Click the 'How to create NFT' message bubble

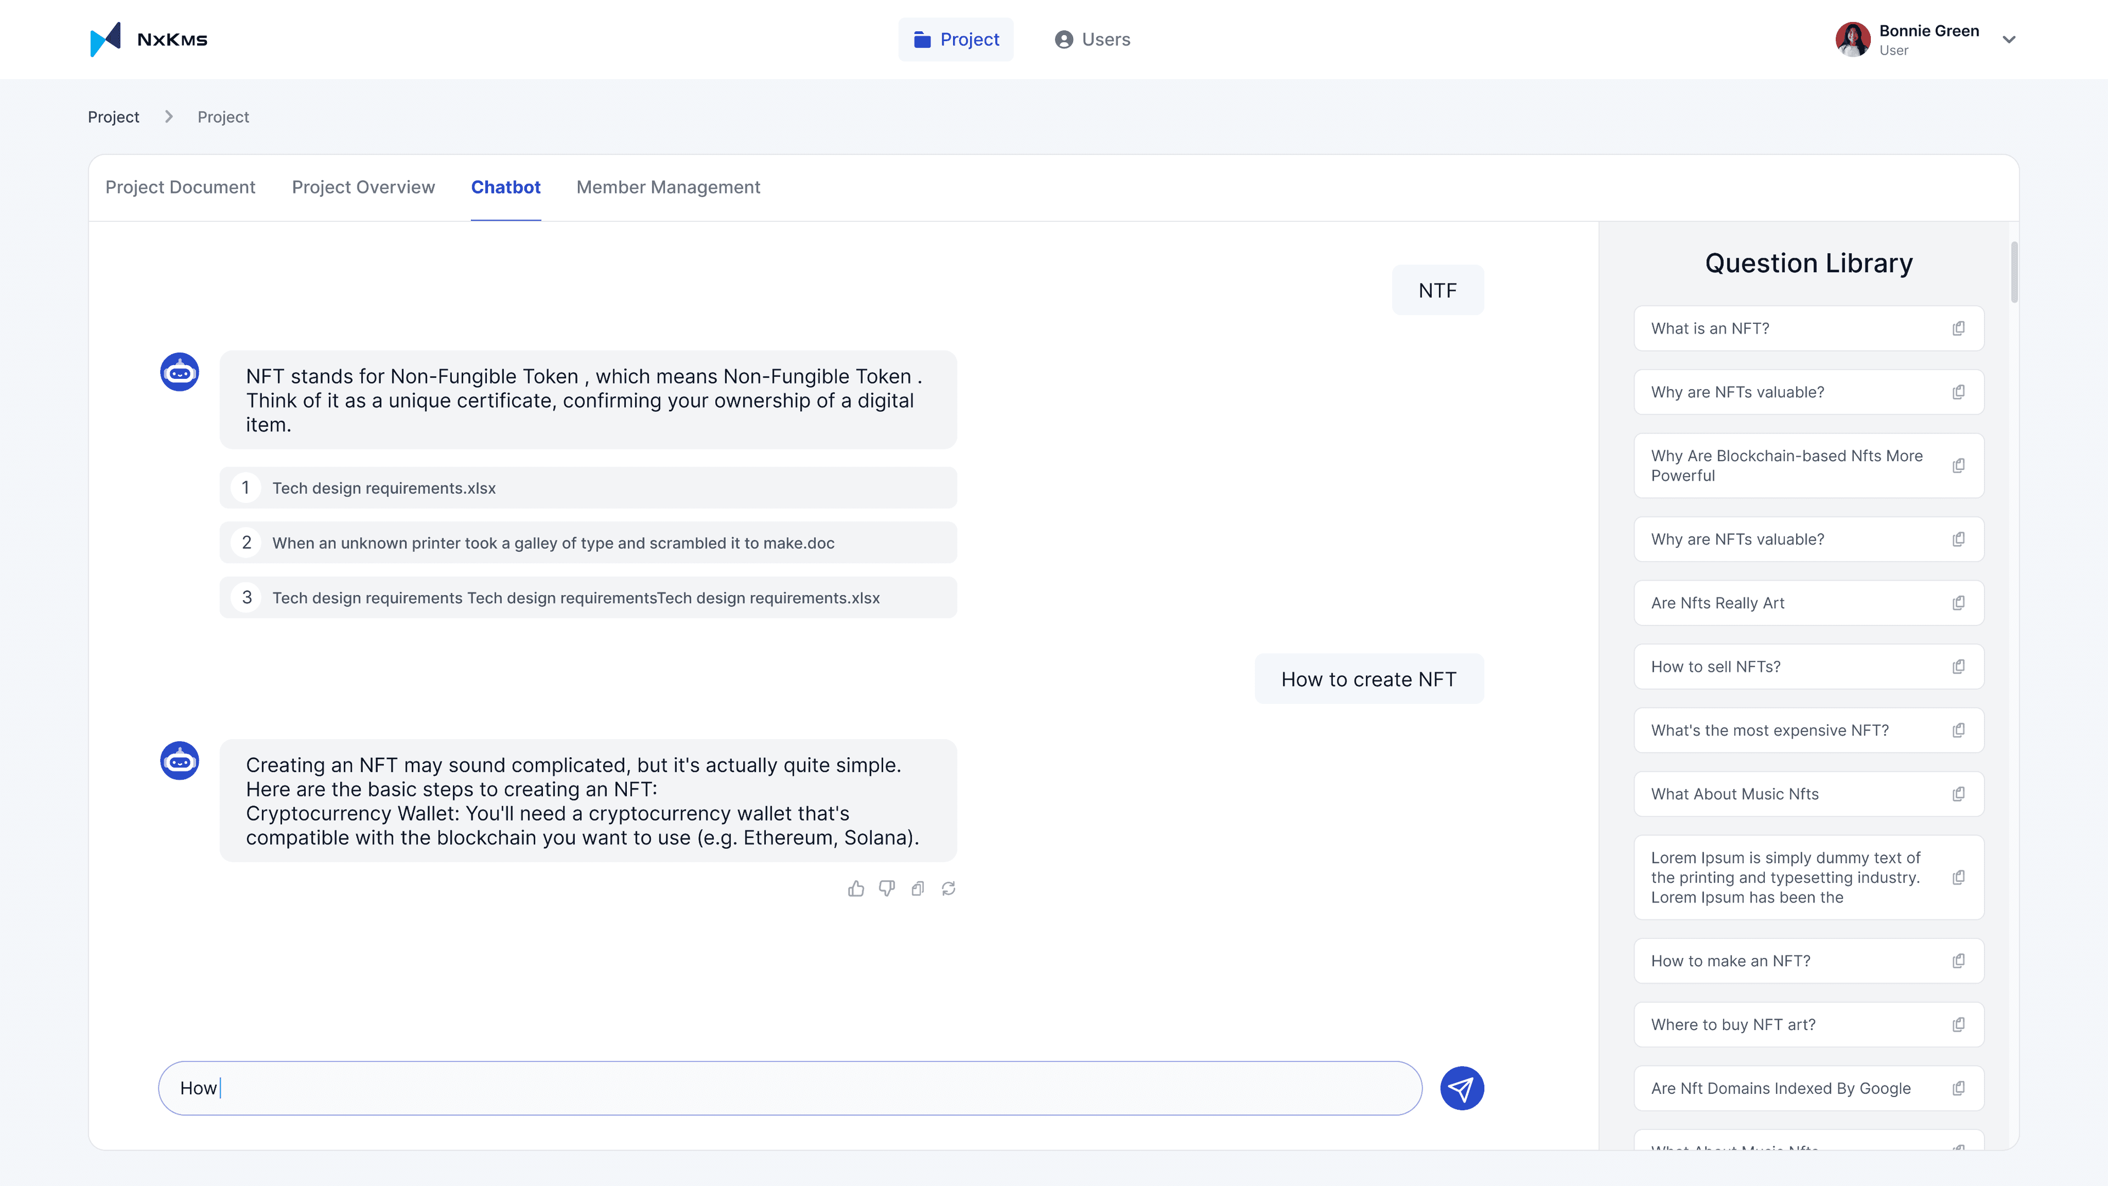(x=1369, y=679)
